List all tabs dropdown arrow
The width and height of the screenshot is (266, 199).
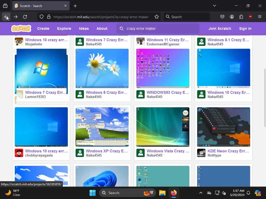(214, 6)
